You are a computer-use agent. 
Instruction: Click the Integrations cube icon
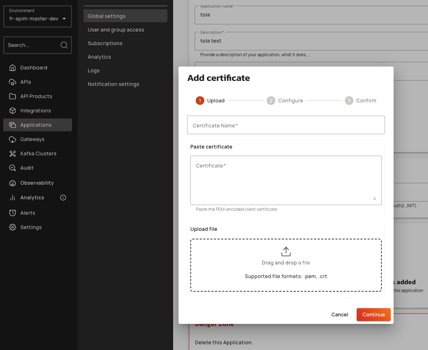pyautogui.click(x=13, y=111)
